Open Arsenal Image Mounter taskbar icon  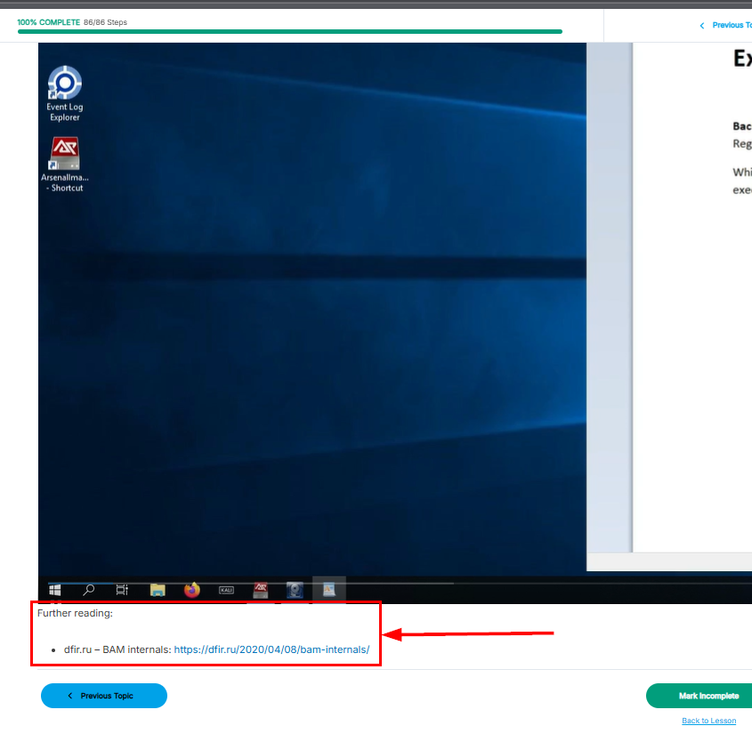click(261, 590)
